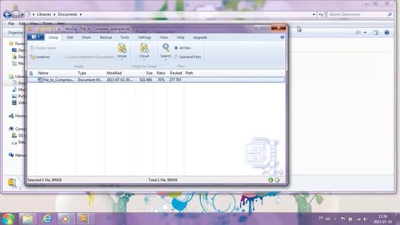The width and height of the screenshot is (400, 225).
Task: Click the Unzip to Cloud icon
Action: [x=144, y=48]
